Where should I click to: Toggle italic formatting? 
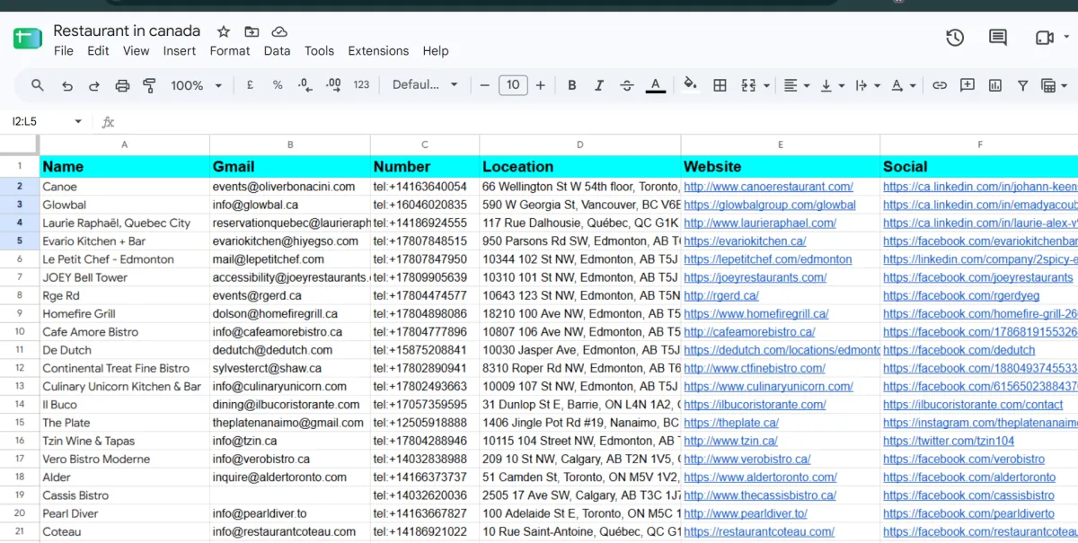(599, 85)
